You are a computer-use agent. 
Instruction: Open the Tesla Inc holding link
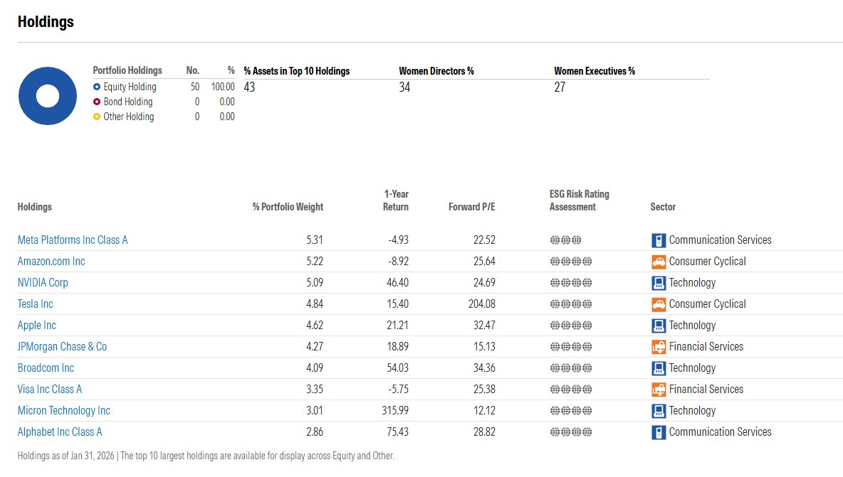click(x=35, y=304)
